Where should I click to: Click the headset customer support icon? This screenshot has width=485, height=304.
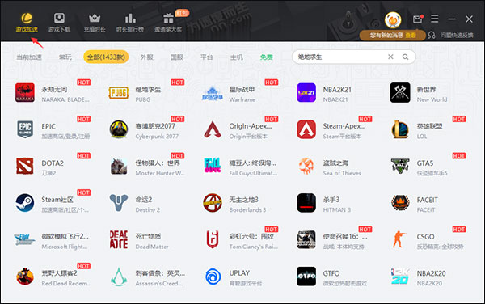(432, 36)
